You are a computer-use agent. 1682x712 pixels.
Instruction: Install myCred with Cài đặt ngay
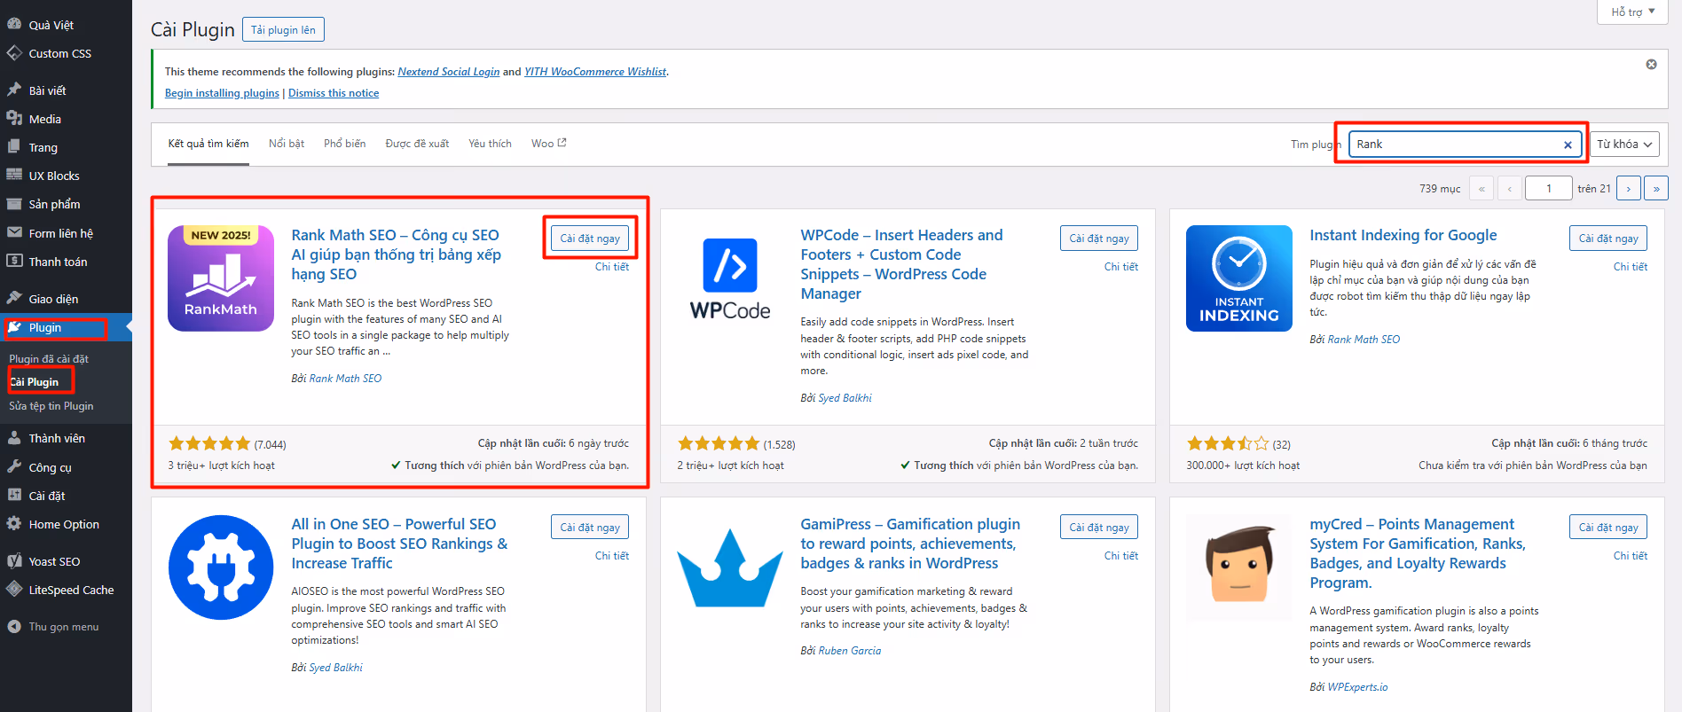(x=1608, y=528)
